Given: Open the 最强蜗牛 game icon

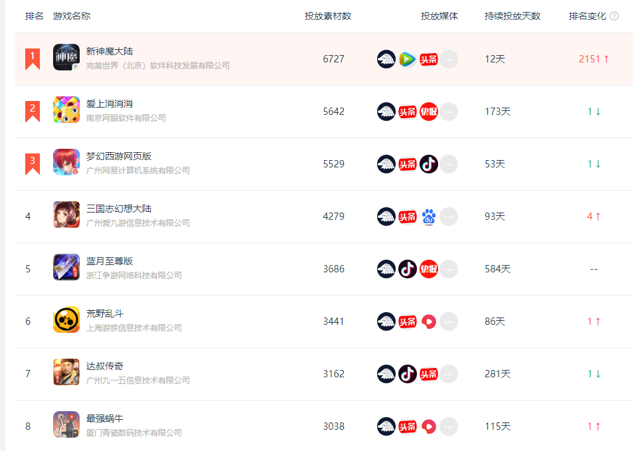Looking at the screenshot, I should (66, 424).
